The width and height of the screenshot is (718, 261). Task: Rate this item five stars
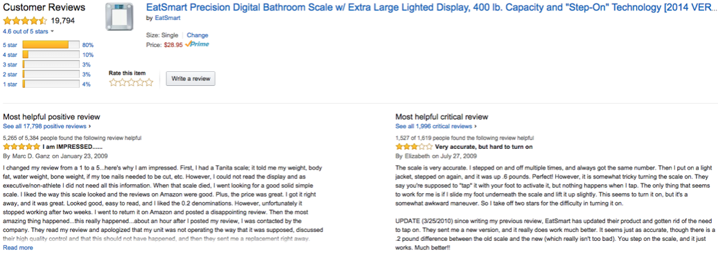click(x=149, y=83)
